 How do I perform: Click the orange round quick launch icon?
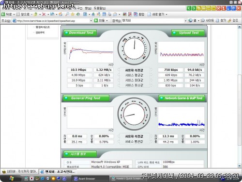[x=53, y=179]
